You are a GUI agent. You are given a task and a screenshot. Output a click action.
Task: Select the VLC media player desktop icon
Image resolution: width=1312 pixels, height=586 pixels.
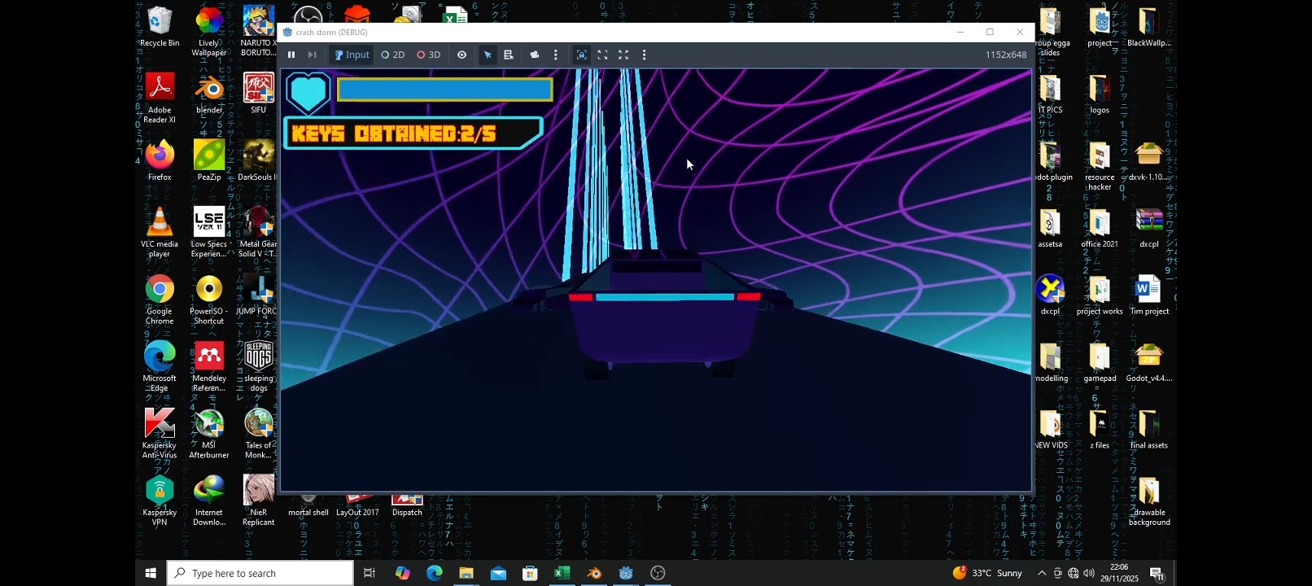tap(160, 232)
